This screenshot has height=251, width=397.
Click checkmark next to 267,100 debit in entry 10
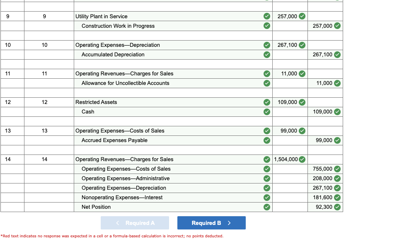click(302, 45)
